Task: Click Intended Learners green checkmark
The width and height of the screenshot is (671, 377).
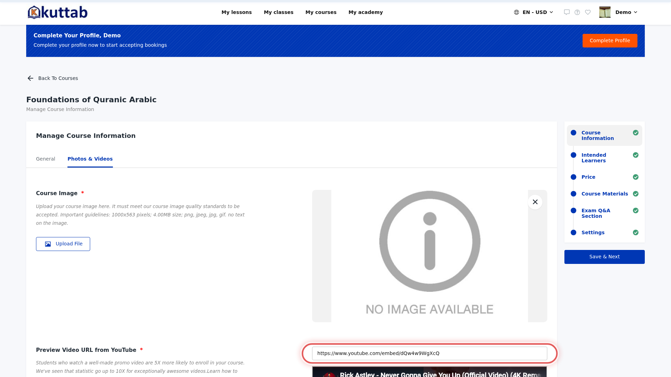Action: [x=636, y=155]
